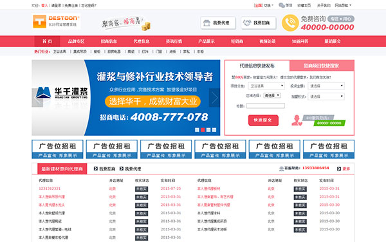386x242 pixels.
Task: Open the 经销商 navigation item
Action: pos(237,41)
